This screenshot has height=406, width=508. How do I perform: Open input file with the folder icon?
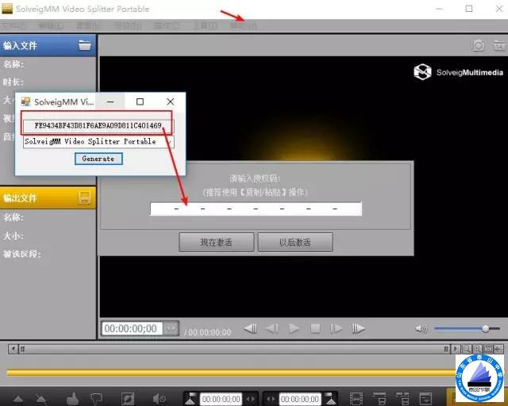coord(84,45)
